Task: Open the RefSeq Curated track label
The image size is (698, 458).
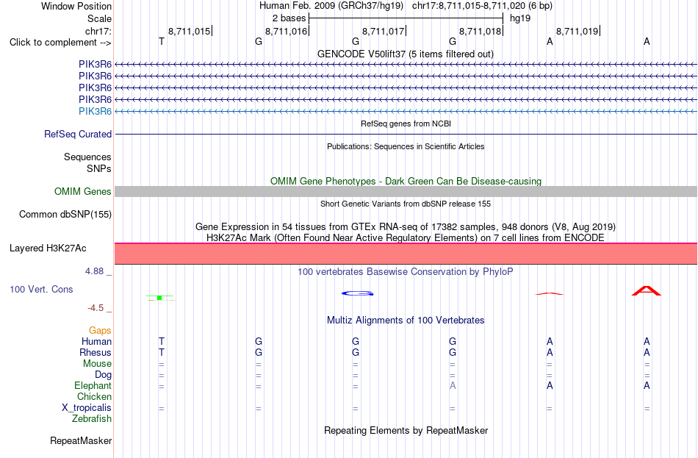Action: point(78,134)
